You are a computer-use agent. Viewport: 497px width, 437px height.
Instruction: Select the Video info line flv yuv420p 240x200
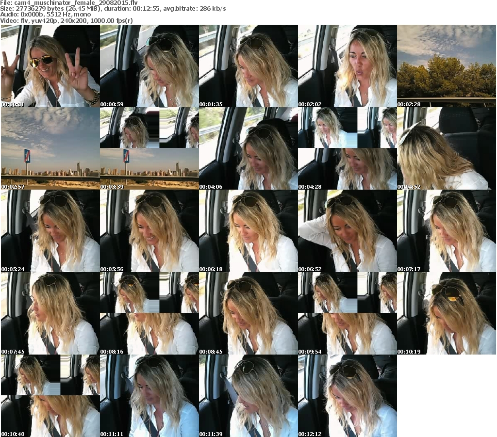(66, 20)
